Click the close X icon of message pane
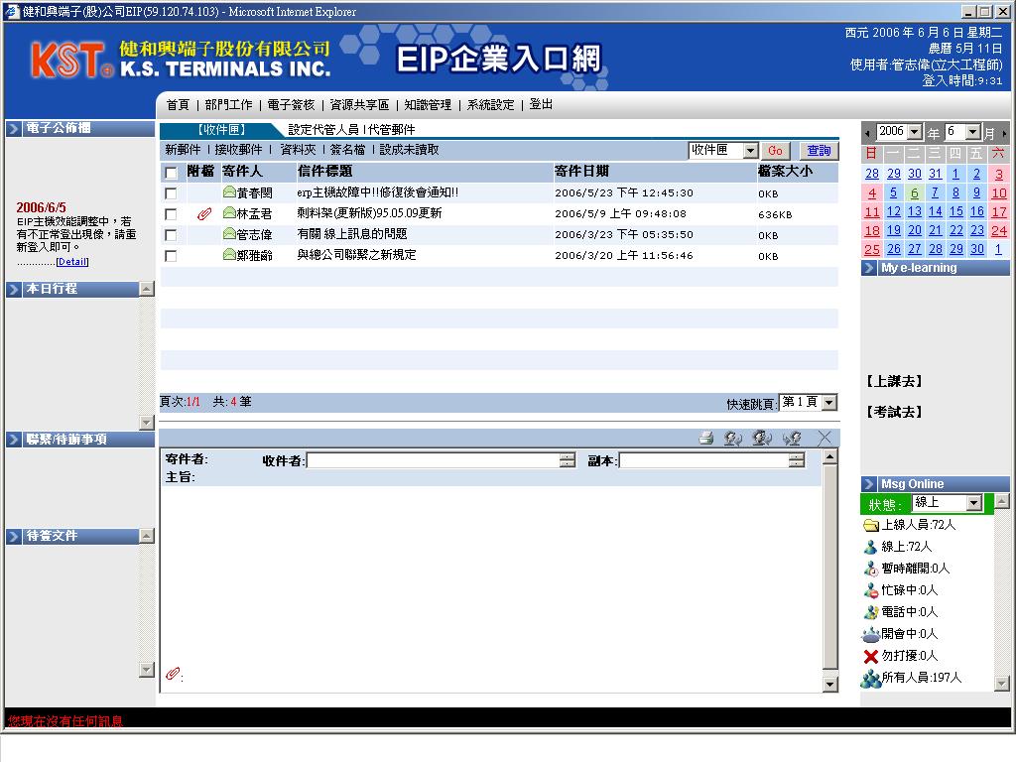 [824, 438]
